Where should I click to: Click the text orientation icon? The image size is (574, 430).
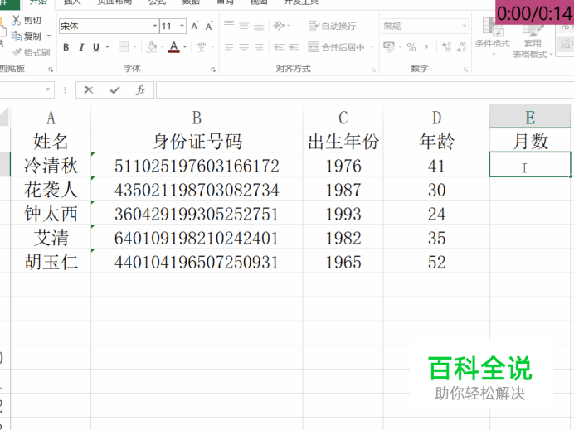[x=279, y=26]
